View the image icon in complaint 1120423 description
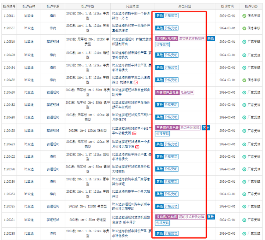265x240 pixels. (x=137, y=146)
